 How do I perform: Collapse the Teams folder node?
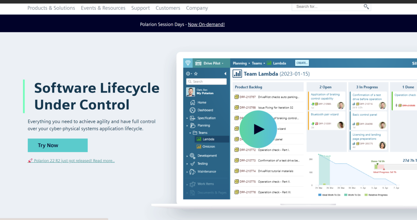[x=190, y=133]
